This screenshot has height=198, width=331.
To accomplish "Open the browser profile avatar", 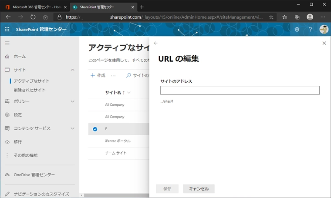I will pos(310,17).
